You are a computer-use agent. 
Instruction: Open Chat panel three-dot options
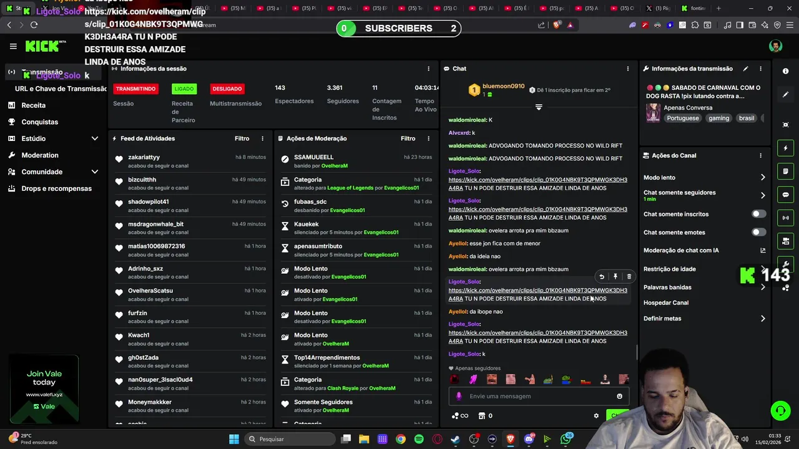click(628, 69)
